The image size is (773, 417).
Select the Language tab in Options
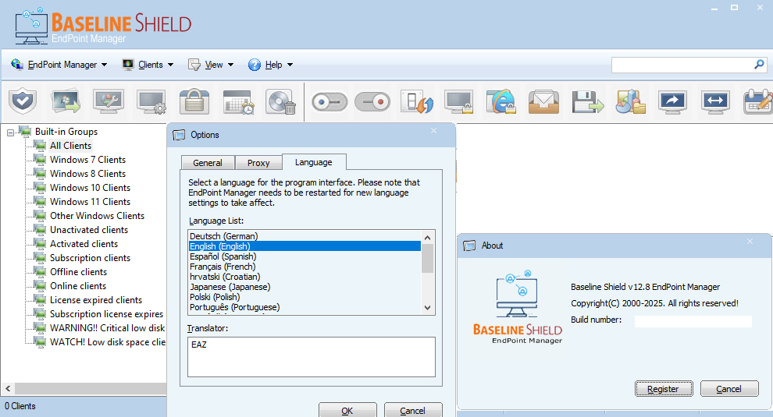(x=314, y=162)
